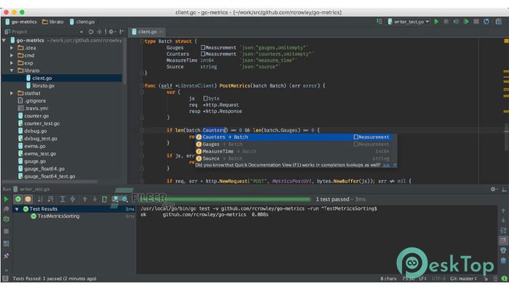Toggle soft-wrap icon at console right side

tap(503, 231)
